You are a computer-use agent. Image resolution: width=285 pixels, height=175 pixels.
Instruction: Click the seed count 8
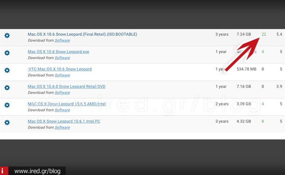[x=263, y=121]
